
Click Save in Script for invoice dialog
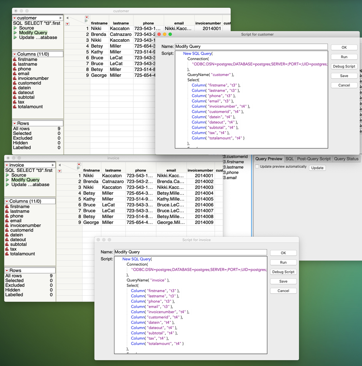pyautogui.click(x=283, y=281)
